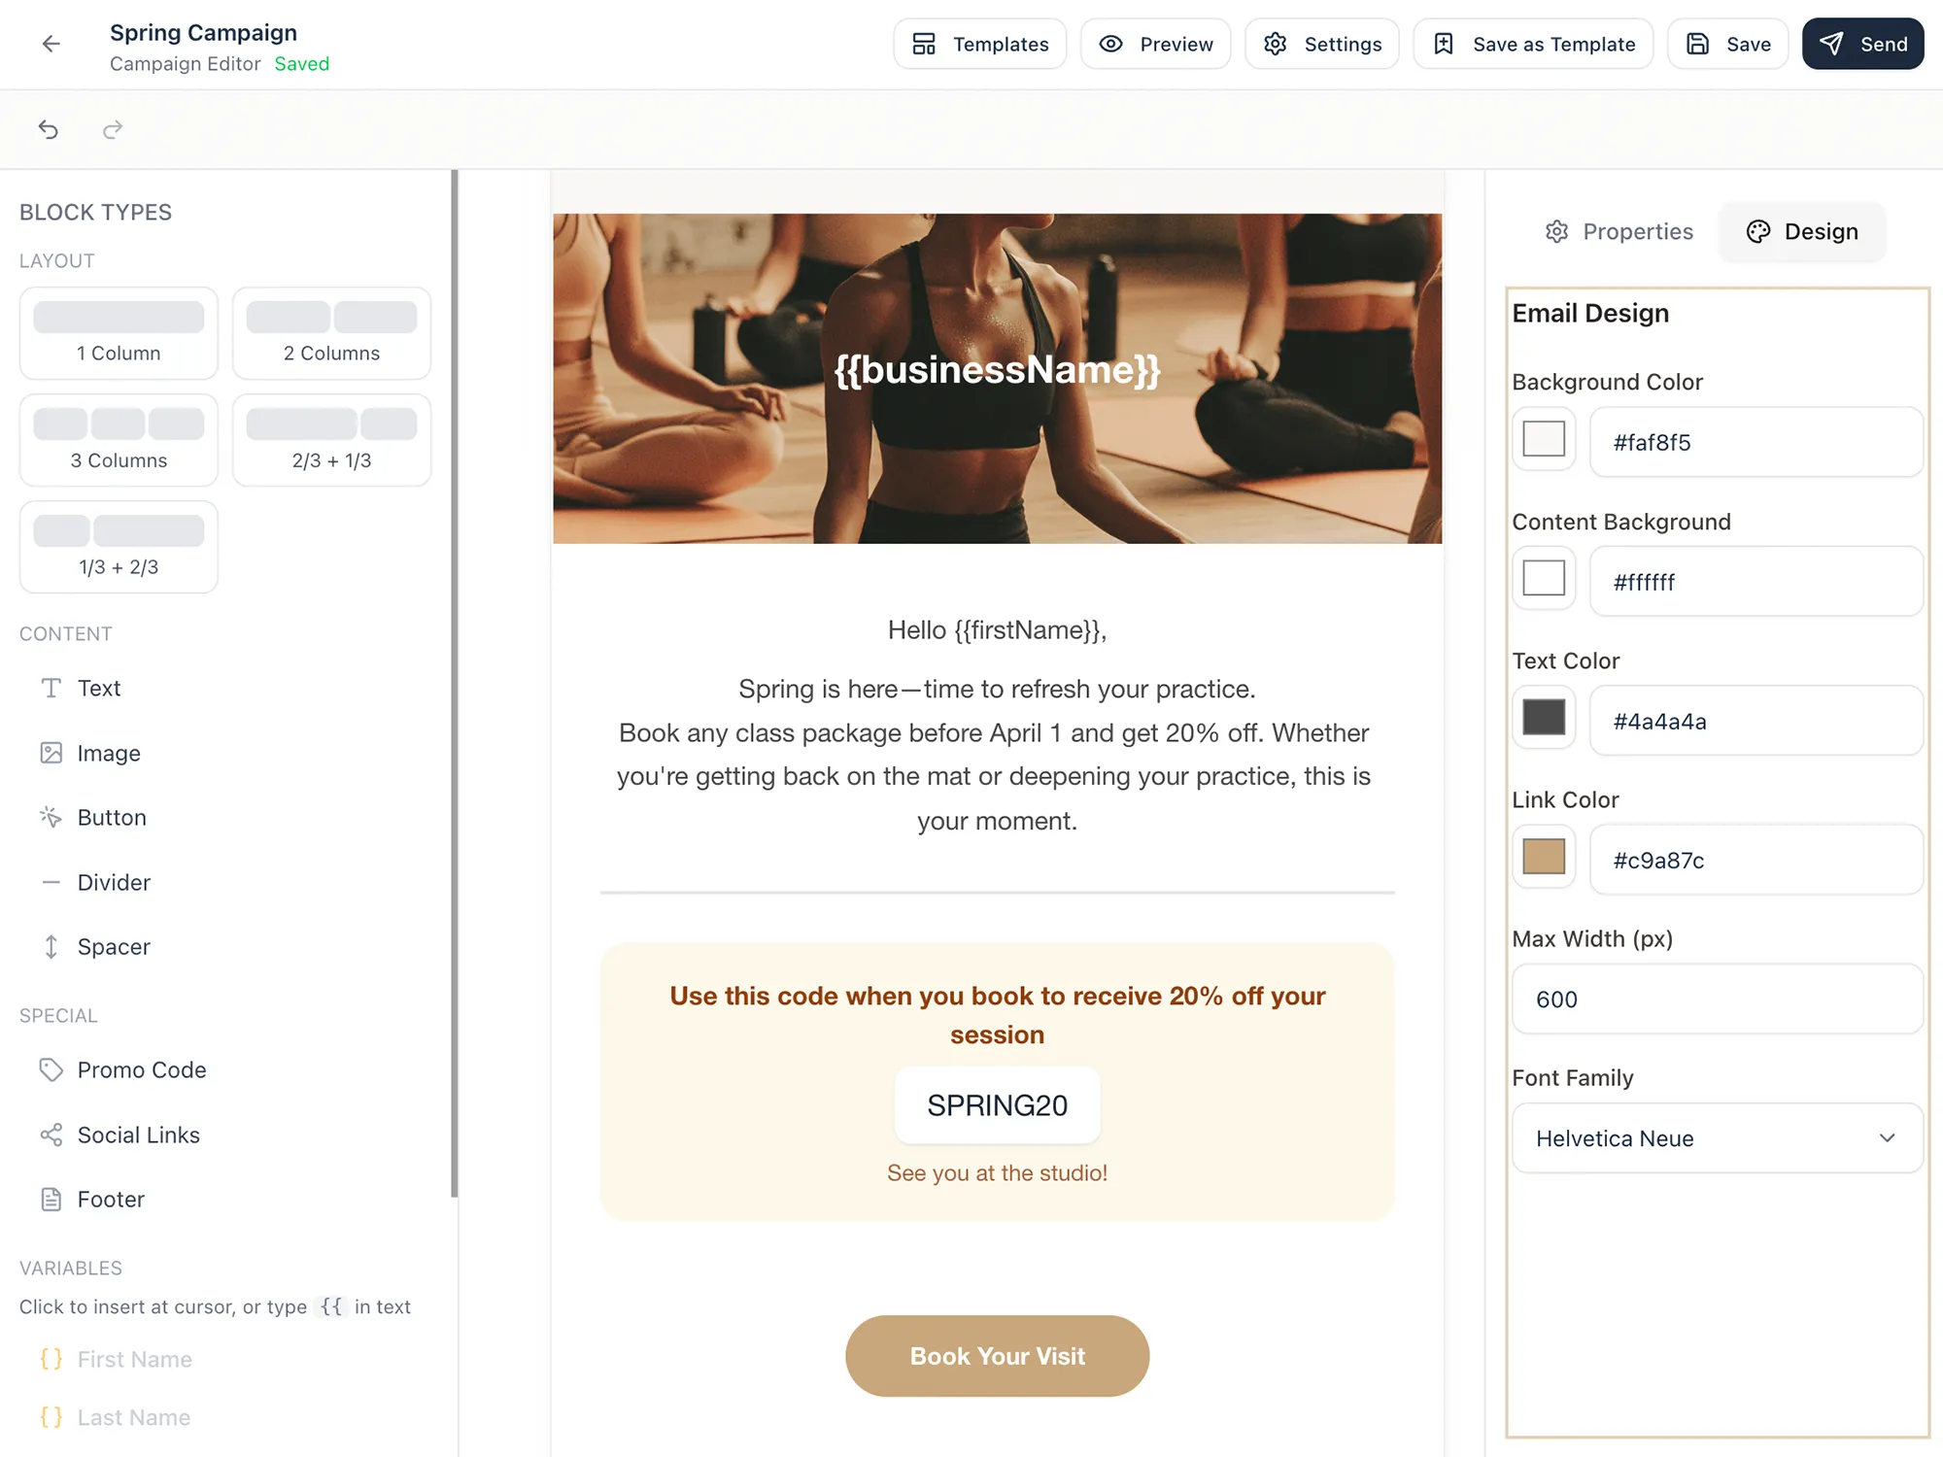
Task: Send the Spring Campaign
Action: tap(1862, 44)
